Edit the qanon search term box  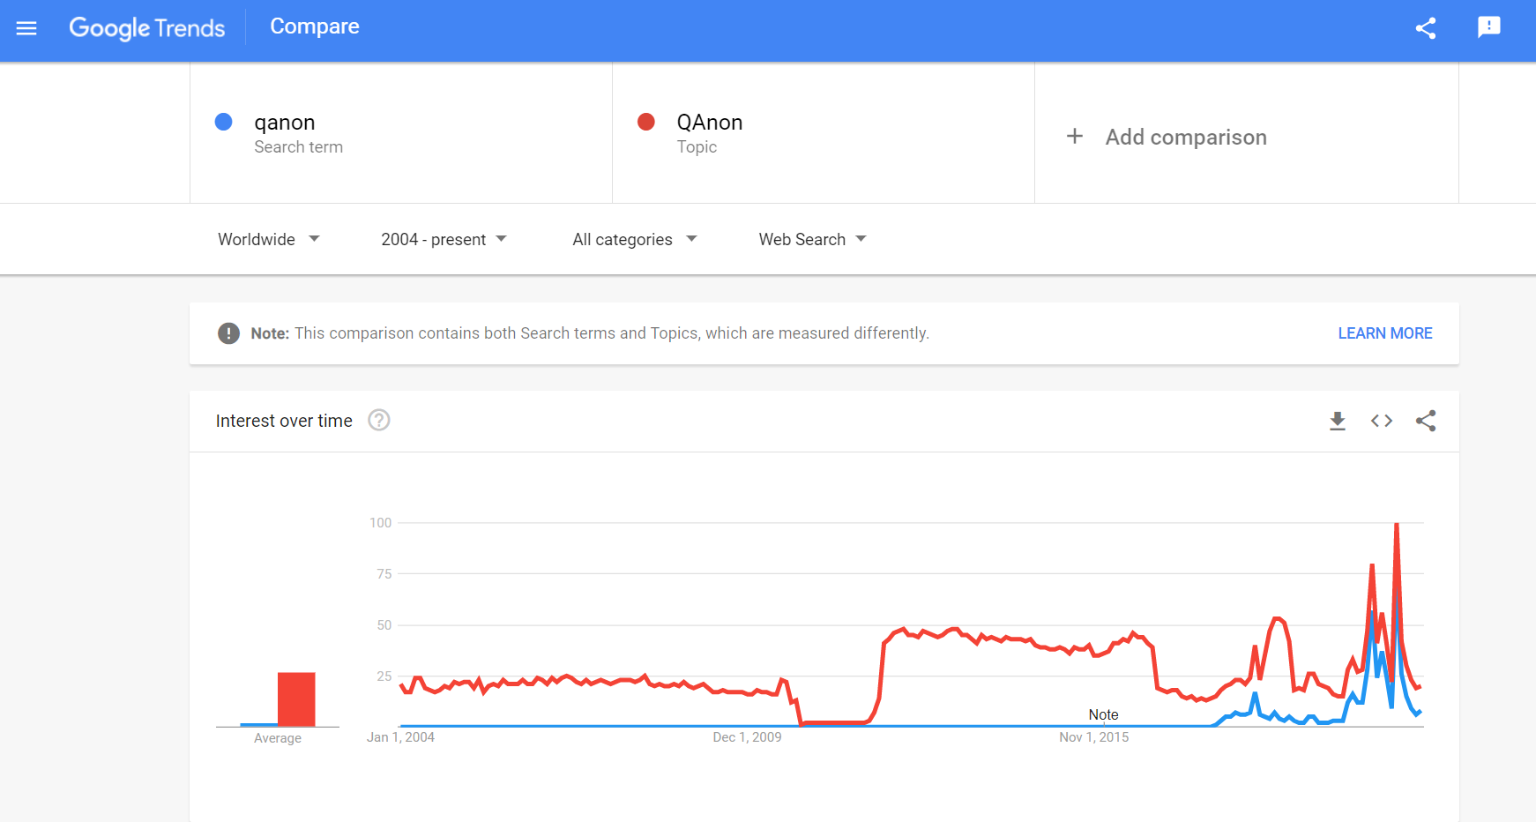[401, 133]
